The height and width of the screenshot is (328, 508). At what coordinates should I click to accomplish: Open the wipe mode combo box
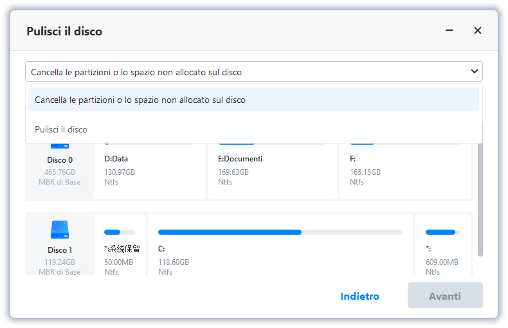point(253,71)
